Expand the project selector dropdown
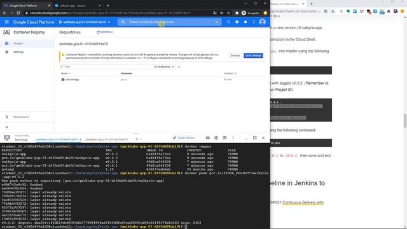Viewport: 407px width, 229px height. [85, 22]
